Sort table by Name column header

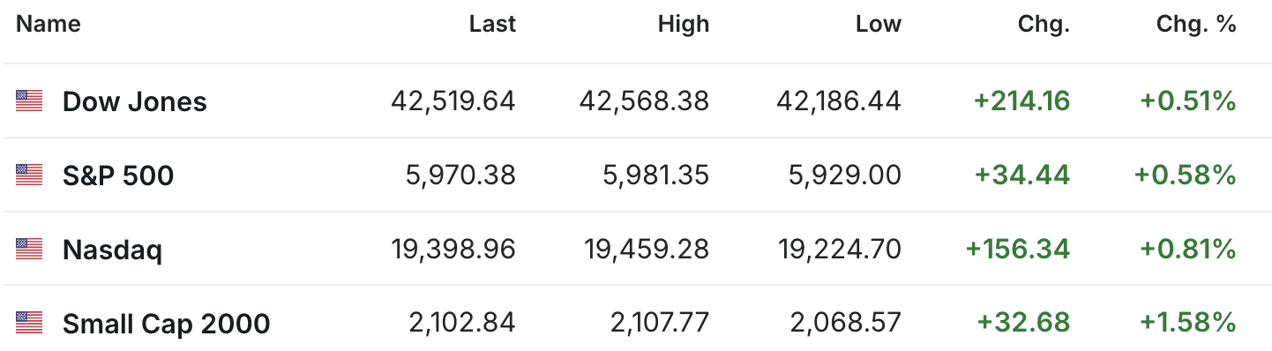pyautogui.click(x=49, y=25)
